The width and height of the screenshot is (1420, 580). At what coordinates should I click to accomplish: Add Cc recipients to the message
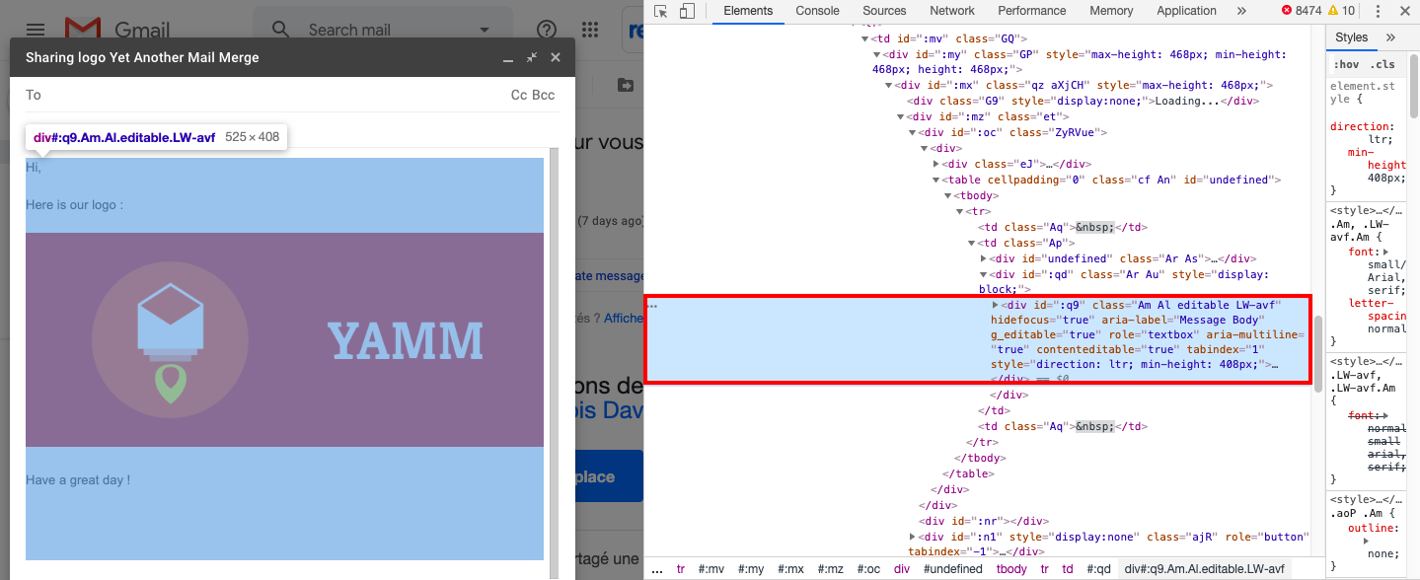(x=518, y=95)
